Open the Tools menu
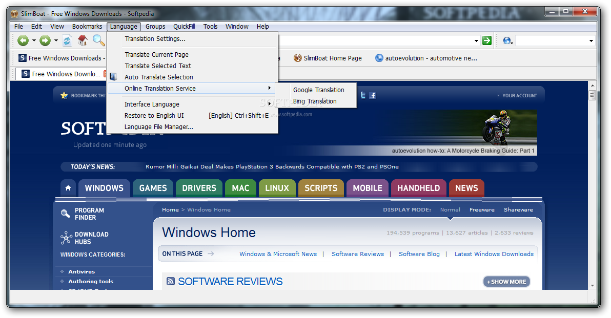 tap(211, 27)
